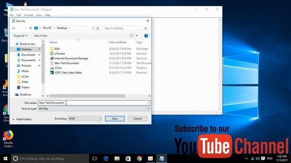Select Documents in navigation pane
This screenshot has width=291, height=163.
tap(28, 60)
